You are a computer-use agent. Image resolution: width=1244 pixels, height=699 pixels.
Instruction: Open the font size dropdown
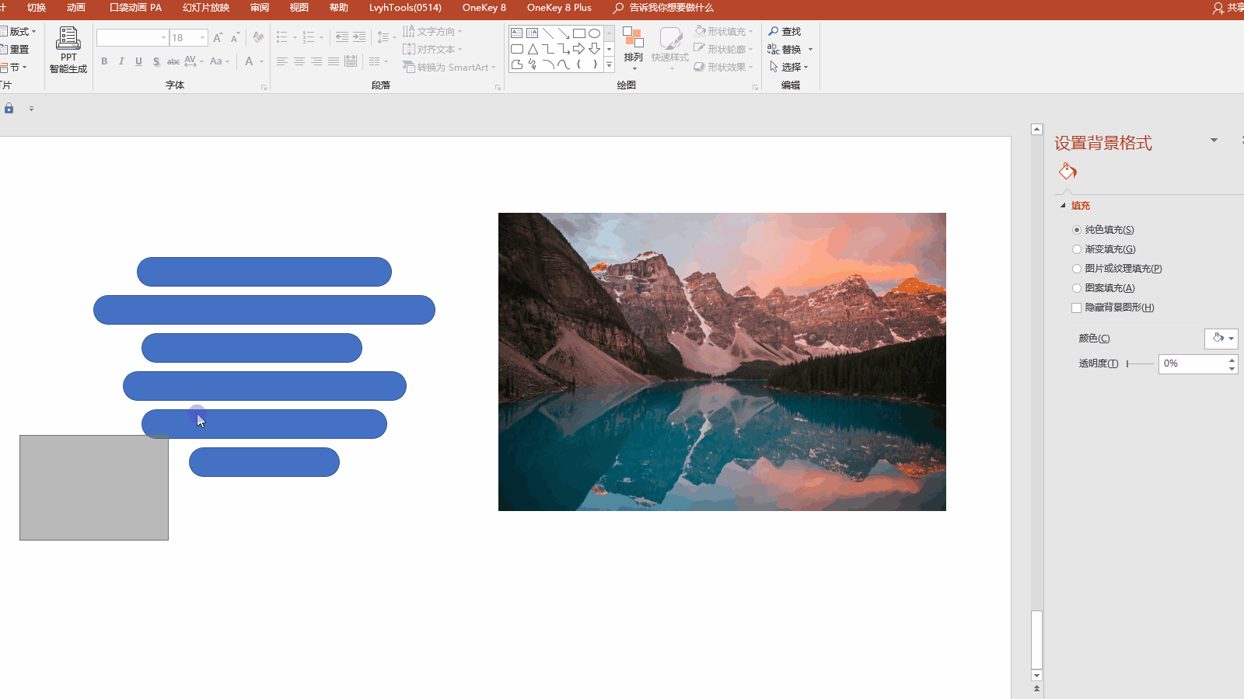point(202,37)
